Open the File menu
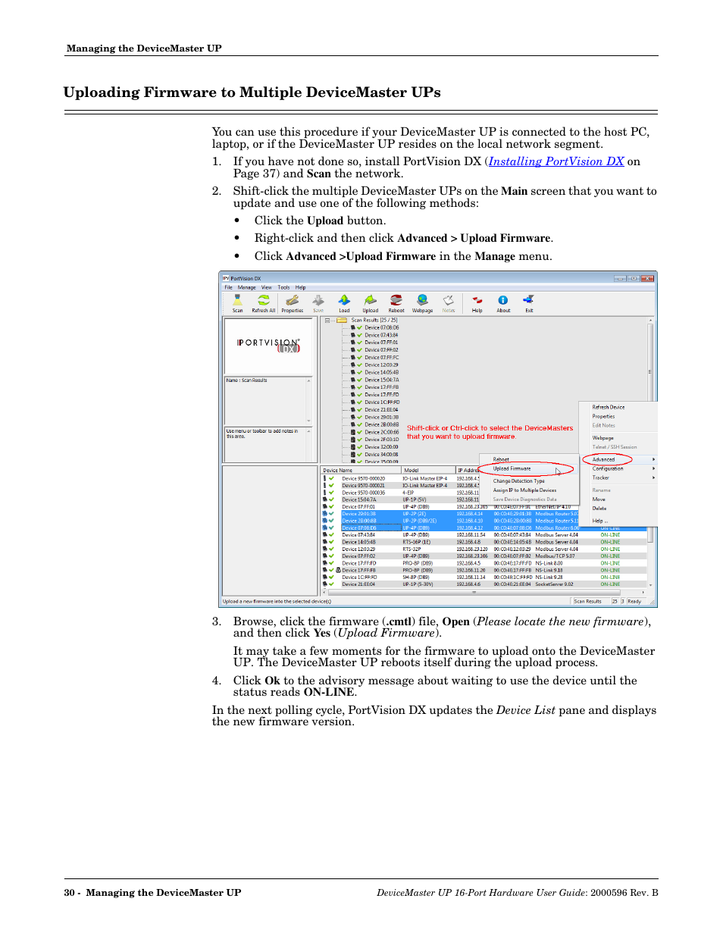 [228, 287]
